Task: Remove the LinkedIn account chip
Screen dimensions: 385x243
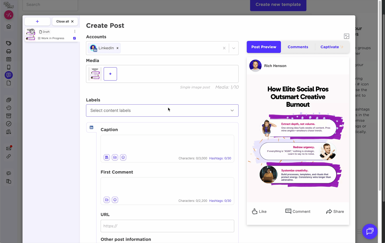Action: [x=117, y=48]
